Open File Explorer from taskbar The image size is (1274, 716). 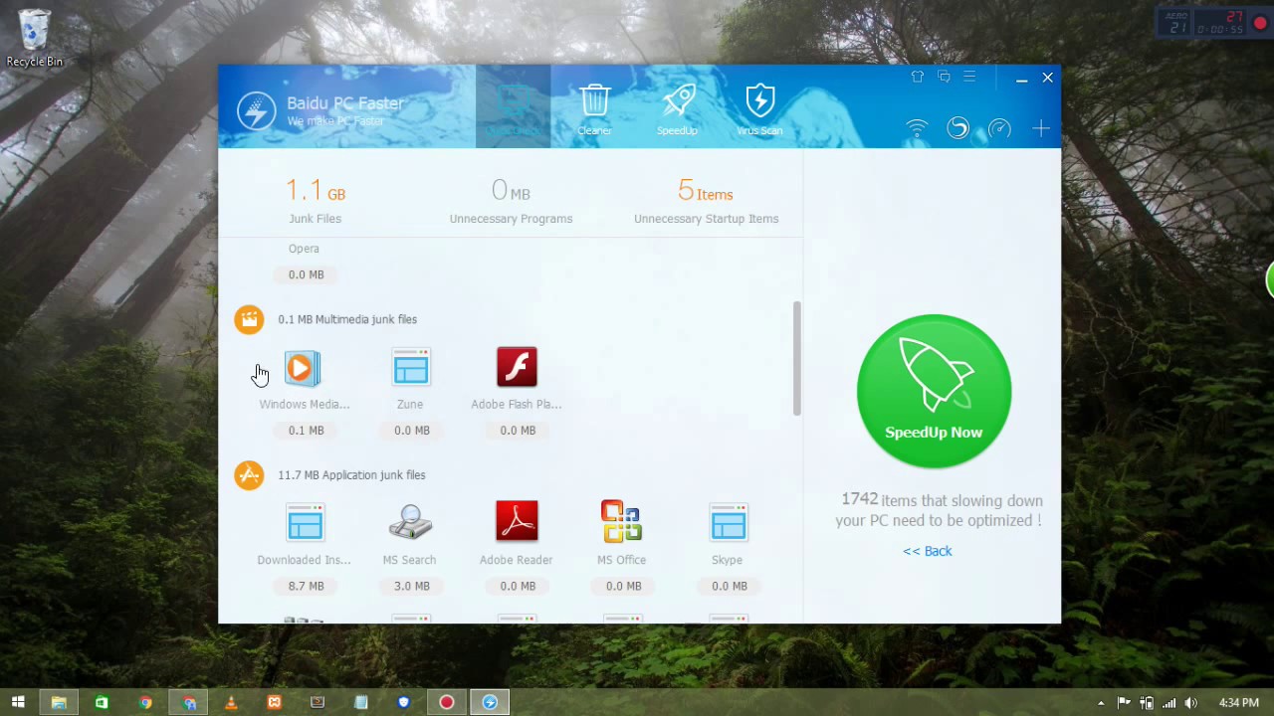(59, 702)
